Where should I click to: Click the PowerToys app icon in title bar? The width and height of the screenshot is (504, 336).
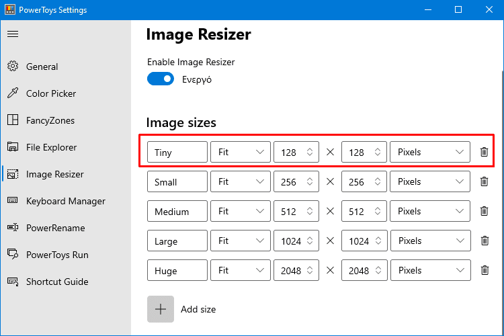(x=10, y=9)
